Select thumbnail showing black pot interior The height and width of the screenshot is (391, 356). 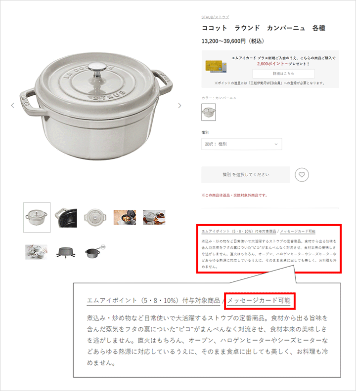pos(66,218)
